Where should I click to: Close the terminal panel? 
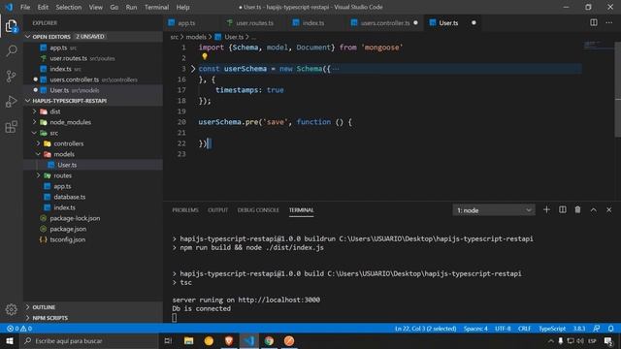click(x=608, y=209)
